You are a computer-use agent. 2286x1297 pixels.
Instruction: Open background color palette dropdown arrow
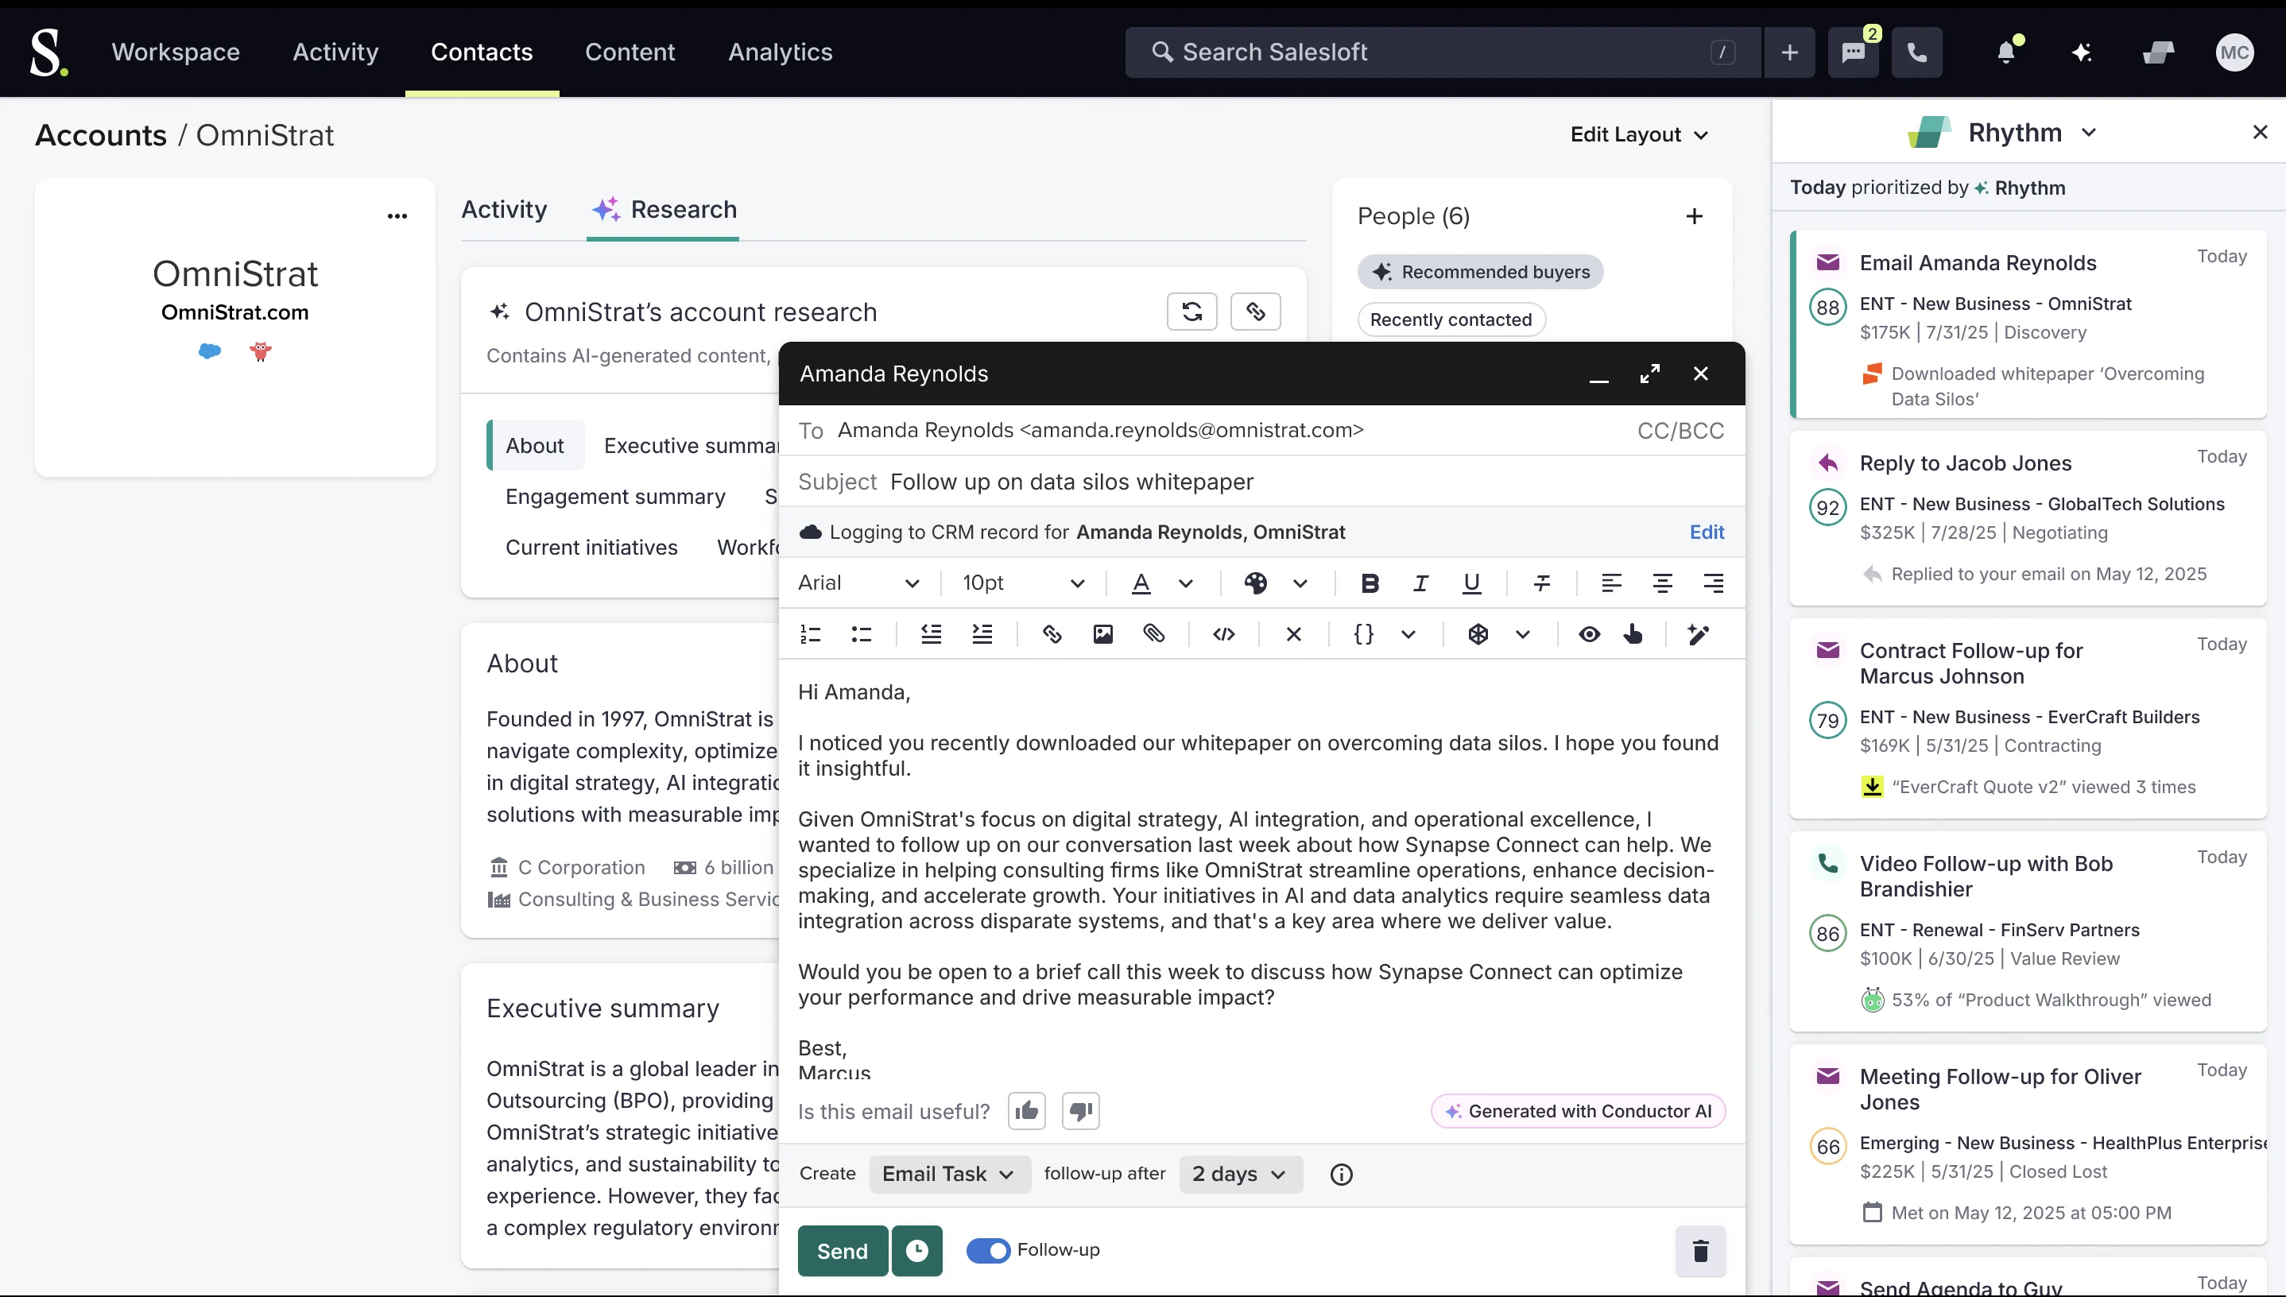pos(1300,584)
